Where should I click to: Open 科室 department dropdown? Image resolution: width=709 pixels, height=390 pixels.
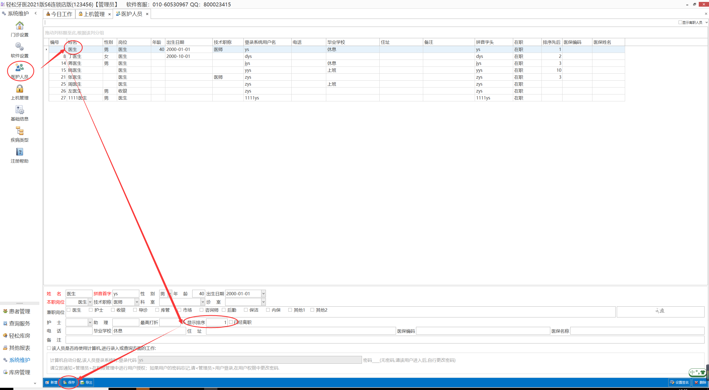coord(203,302)
